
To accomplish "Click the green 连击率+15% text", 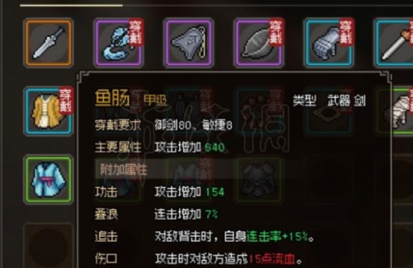I will tap(277, 237).
